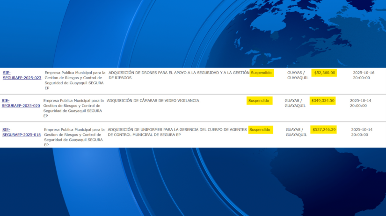
Task: Click the $537,246.39 budget value
Action: (324, 129)
